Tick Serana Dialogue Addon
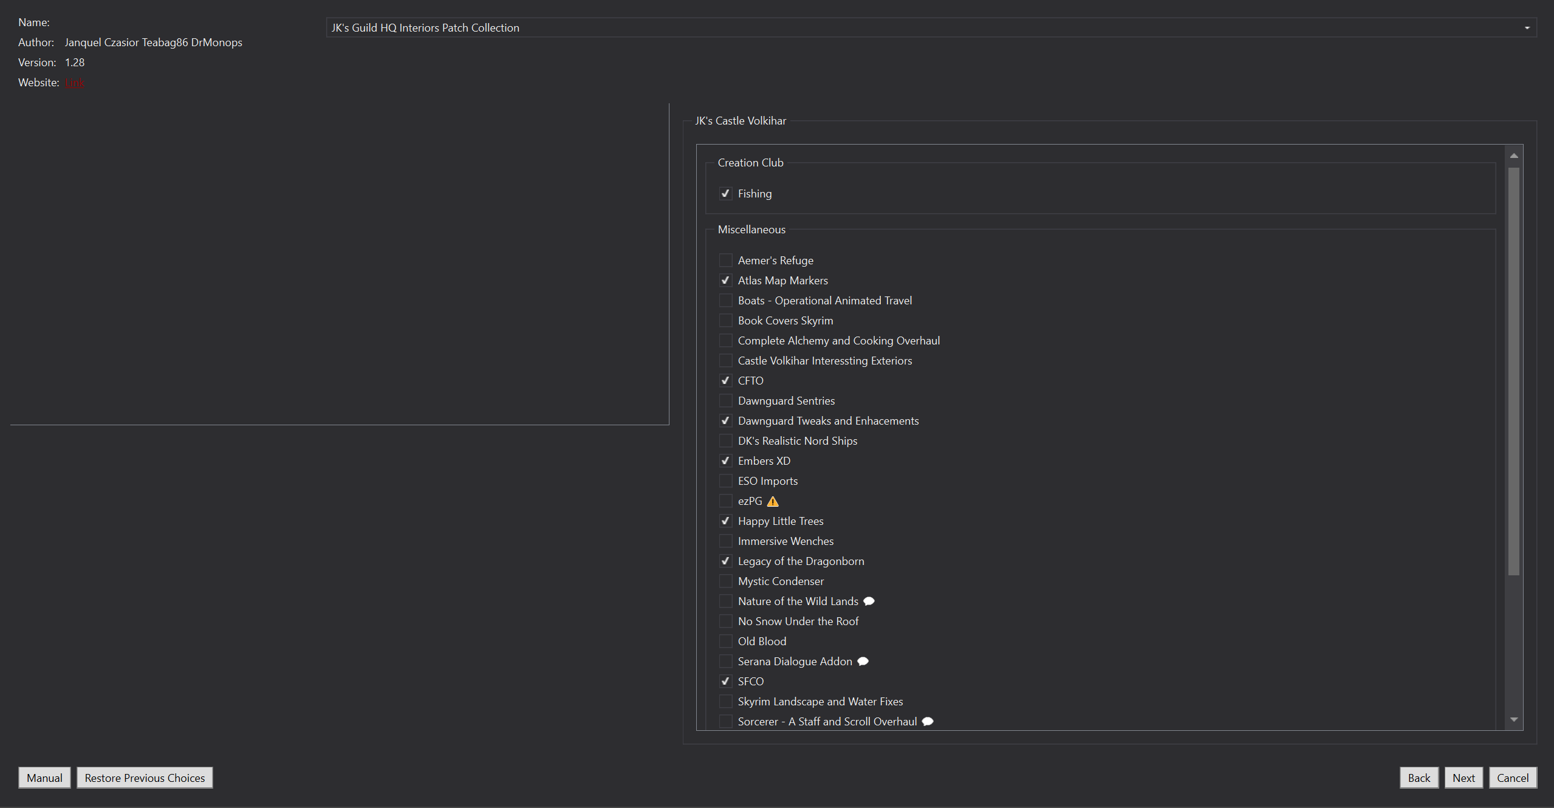Screen dimensions: 1554x808 pos(725,662)
